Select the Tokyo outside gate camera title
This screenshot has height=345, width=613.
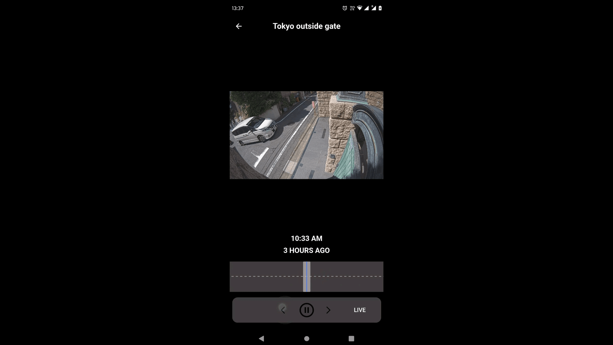pyautogui.click(x=306, y=26)
